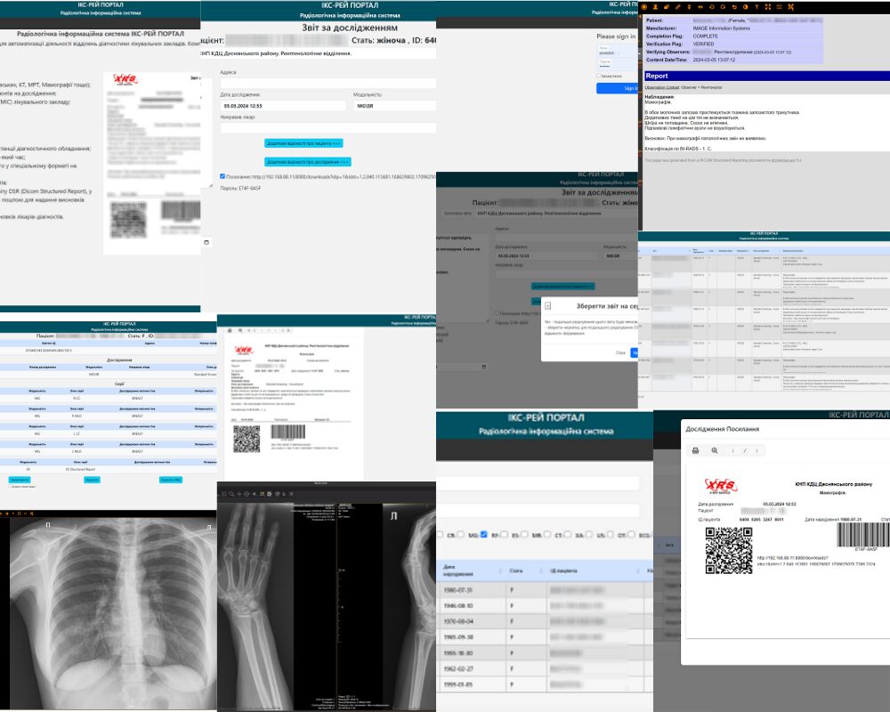Click the magnifier zoom icon in Посилання dialog
Screen dimensions: 890x712
(714, 450)
